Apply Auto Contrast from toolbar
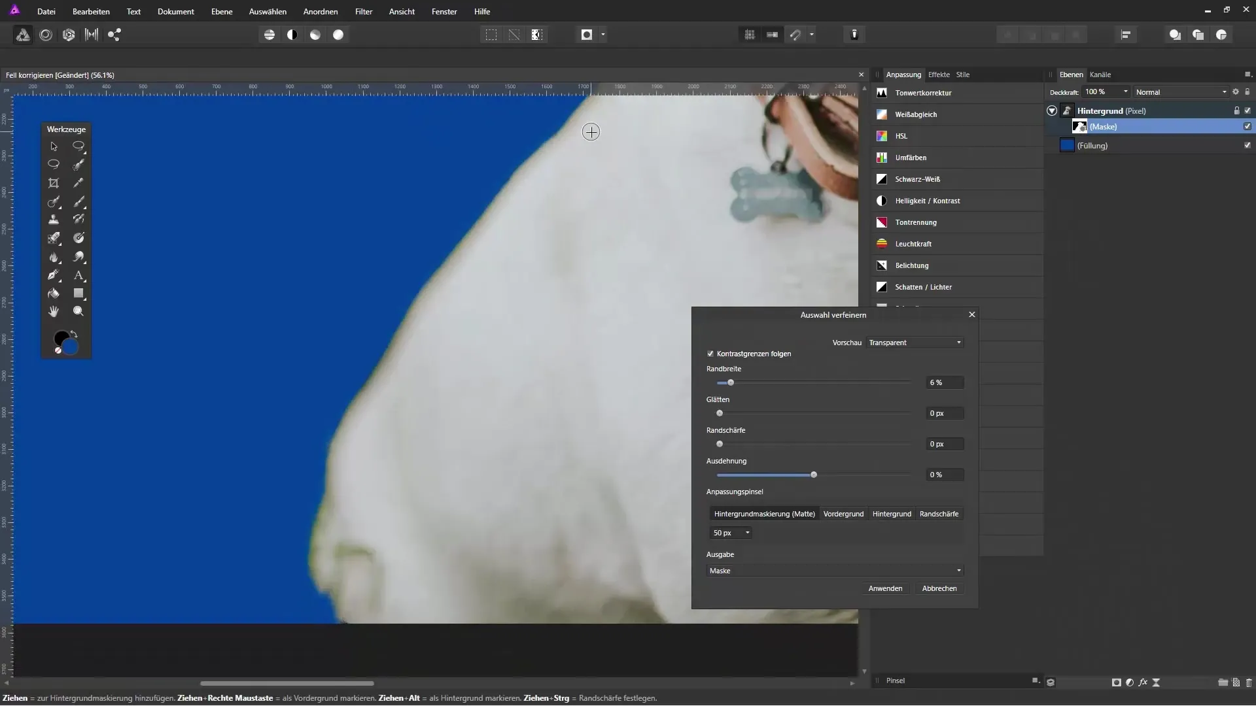1256x706 pixels. tap(292, 35)
